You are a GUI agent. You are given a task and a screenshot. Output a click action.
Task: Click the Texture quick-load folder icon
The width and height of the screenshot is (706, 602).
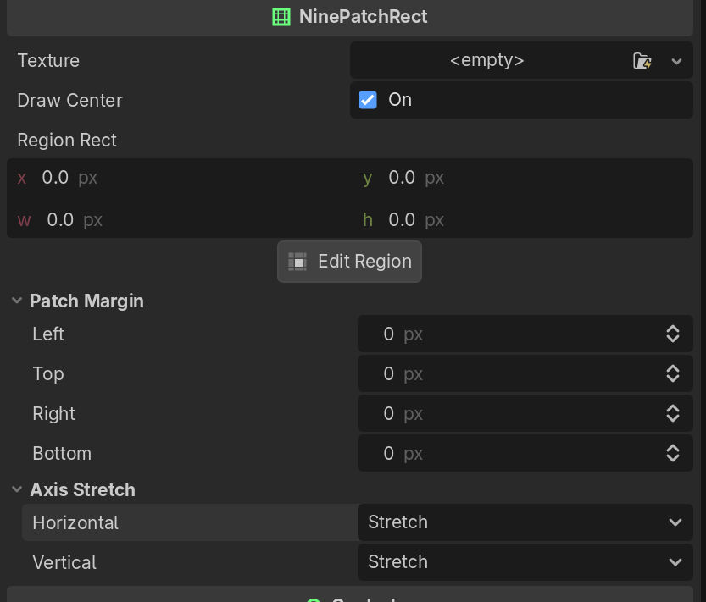pyautogui.click(x=642, y=61)
